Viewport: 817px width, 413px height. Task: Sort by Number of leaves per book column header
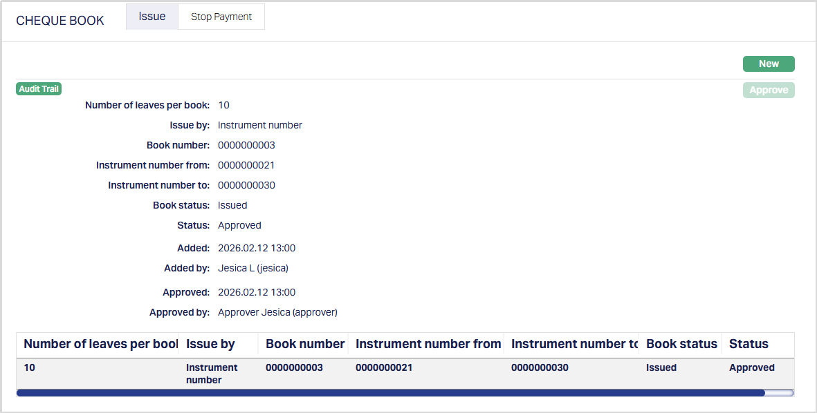100,344
